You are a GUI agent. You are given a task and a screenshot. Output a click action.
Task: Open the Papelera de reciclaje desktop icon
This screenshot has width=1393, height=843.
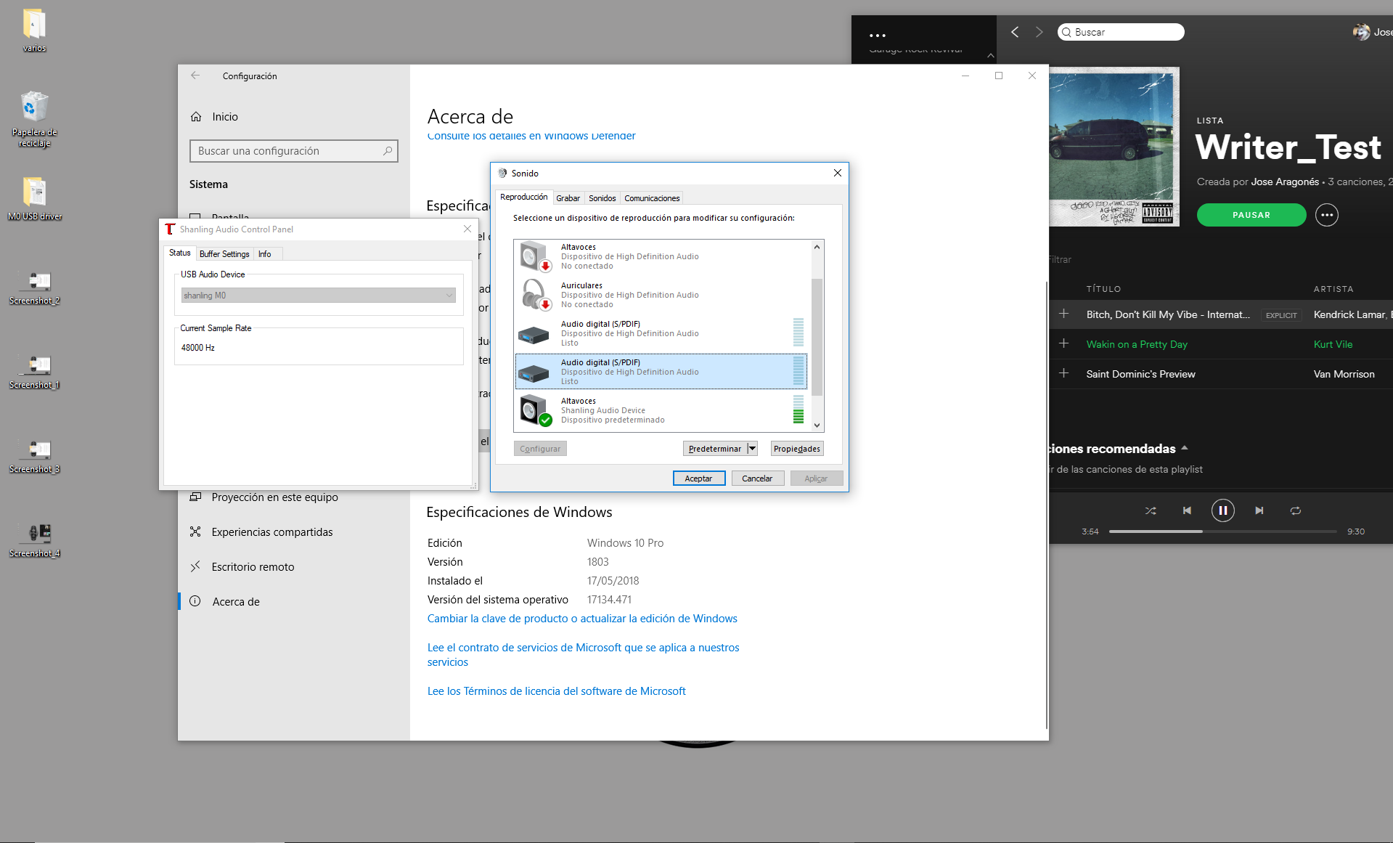point(34,109)
